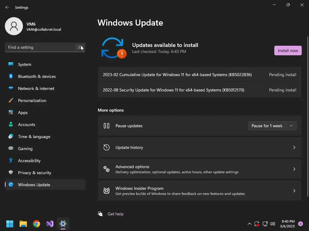
Task: Click the page vertical scrollbar
Action: (308, 116)
